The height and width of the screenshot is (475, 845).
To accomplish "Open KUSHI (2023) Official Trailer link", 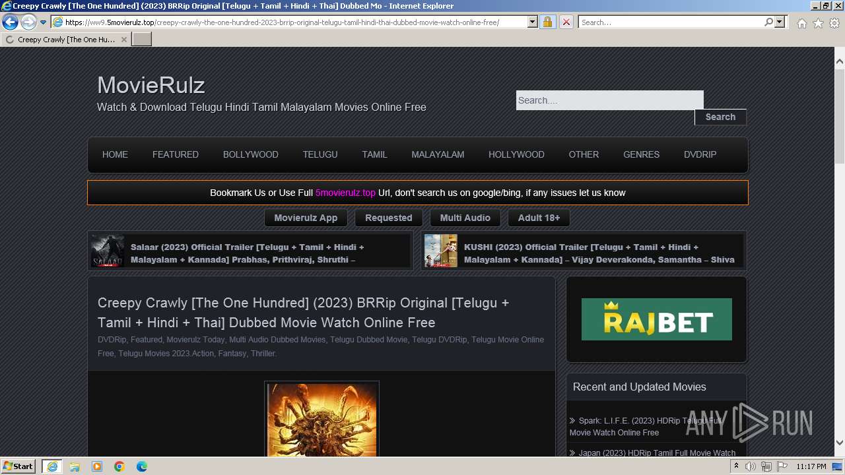I will (599, 253).
